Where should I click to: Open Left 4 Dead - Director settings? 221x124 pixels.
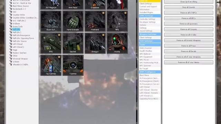coord(148,90)
